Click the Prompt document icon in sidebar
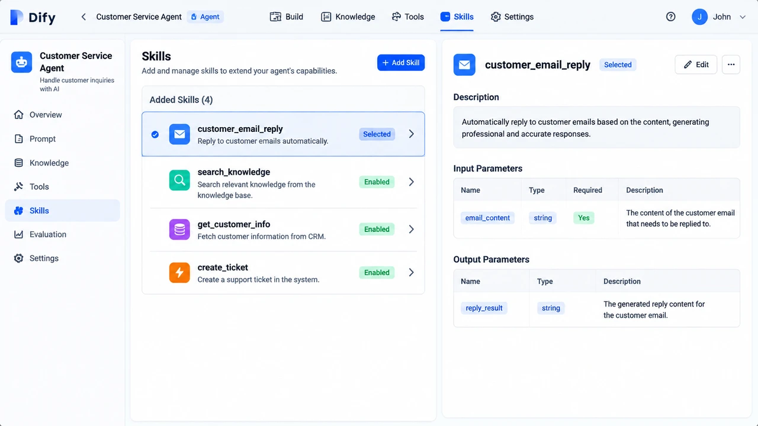Image resolution: width=758 pixels, height=426 pixels. (x=19, y=139)
